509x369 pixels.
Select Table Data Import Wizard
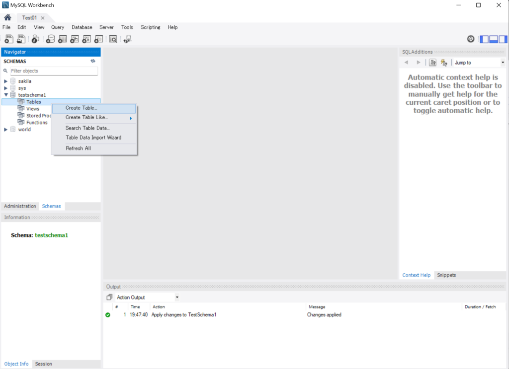pos(93,138)
